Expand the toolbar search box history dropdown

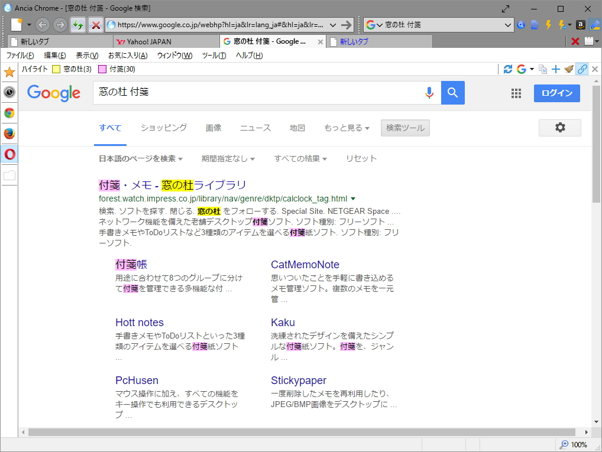pyautogui.click(x=507, y=25)
